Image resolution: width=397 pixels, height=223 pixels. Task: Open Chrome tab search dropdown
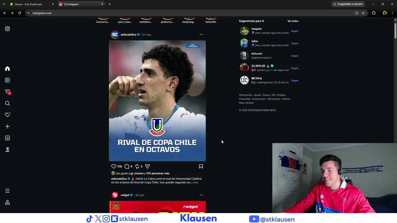[4, 4]
